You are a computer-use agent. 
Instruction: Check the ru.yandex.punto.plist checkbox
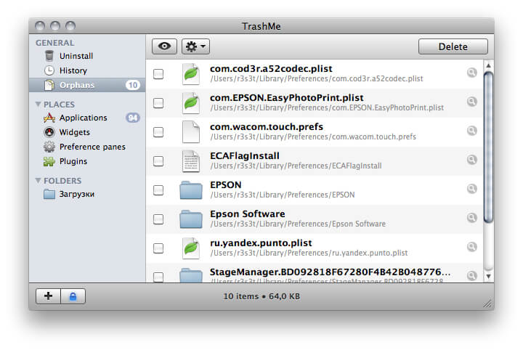(x=158, y=248)
